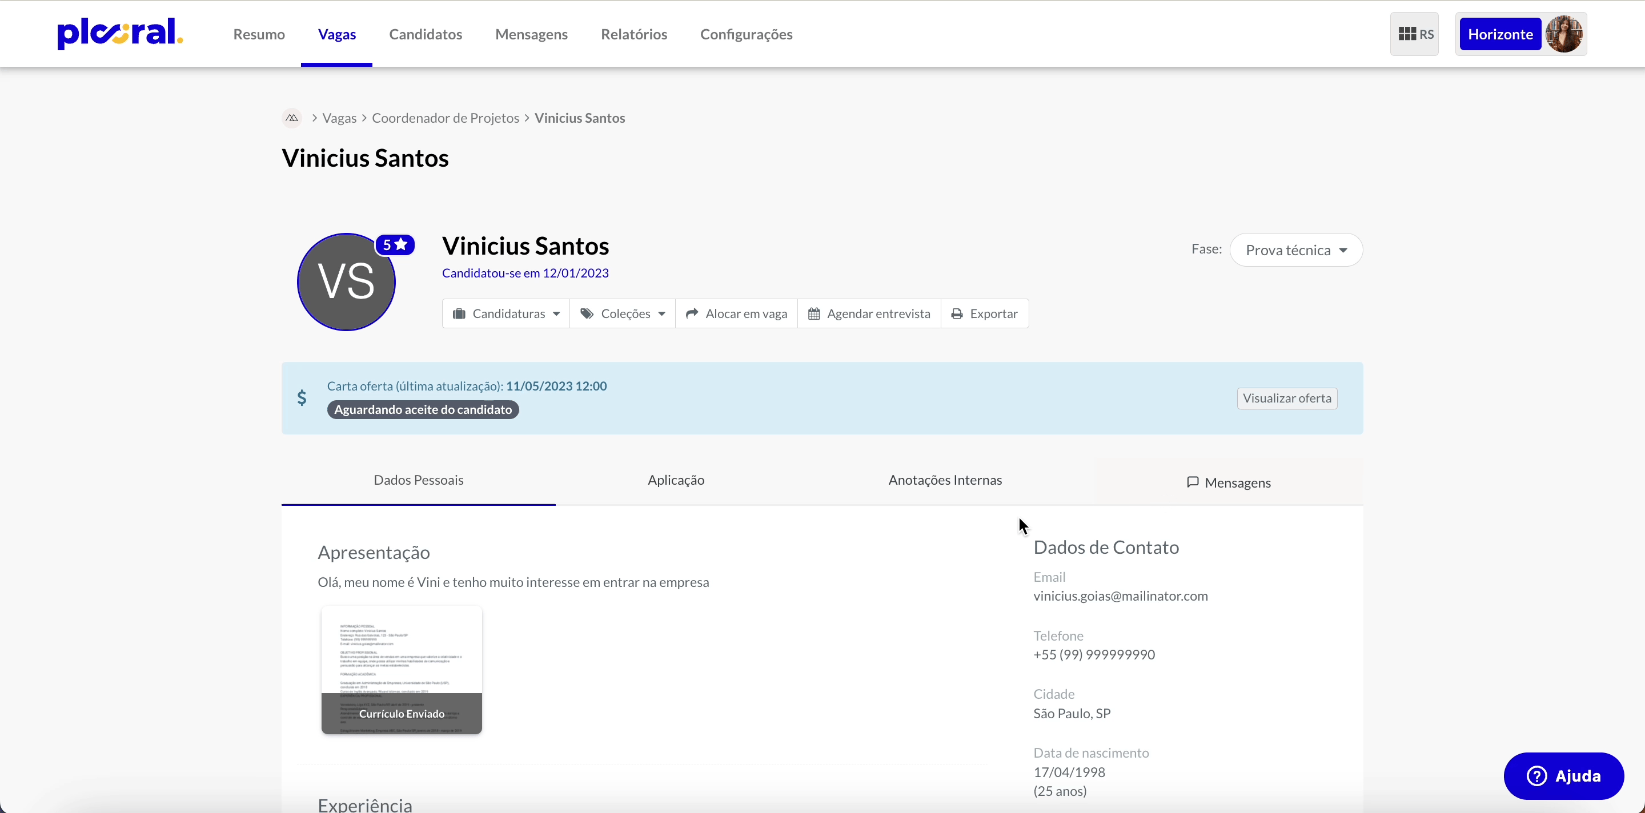Open the apps grid RS menu
The image size is (1645, 813).
pos(1414,34)
